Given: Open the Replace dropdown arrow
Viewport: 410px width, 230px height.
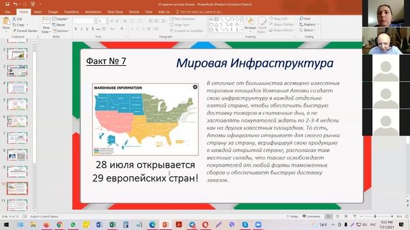Looking at the screenshot, I should pyautogui.click(x=318, y=24).
